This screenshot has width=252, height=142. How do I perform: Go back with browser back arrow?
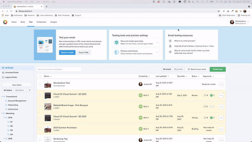(3, 11)
